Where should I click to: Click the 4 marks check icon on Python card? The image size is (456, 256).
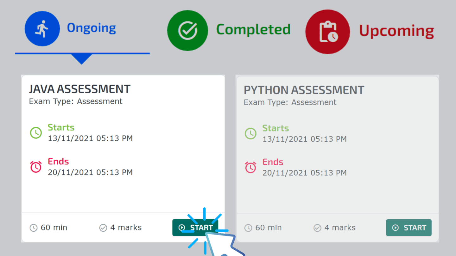coord(317,227)
